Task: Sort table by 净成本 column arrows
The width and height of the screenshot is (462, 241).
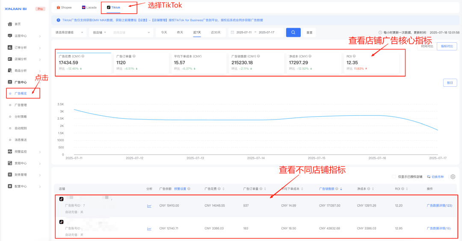Action: (373, 189)
